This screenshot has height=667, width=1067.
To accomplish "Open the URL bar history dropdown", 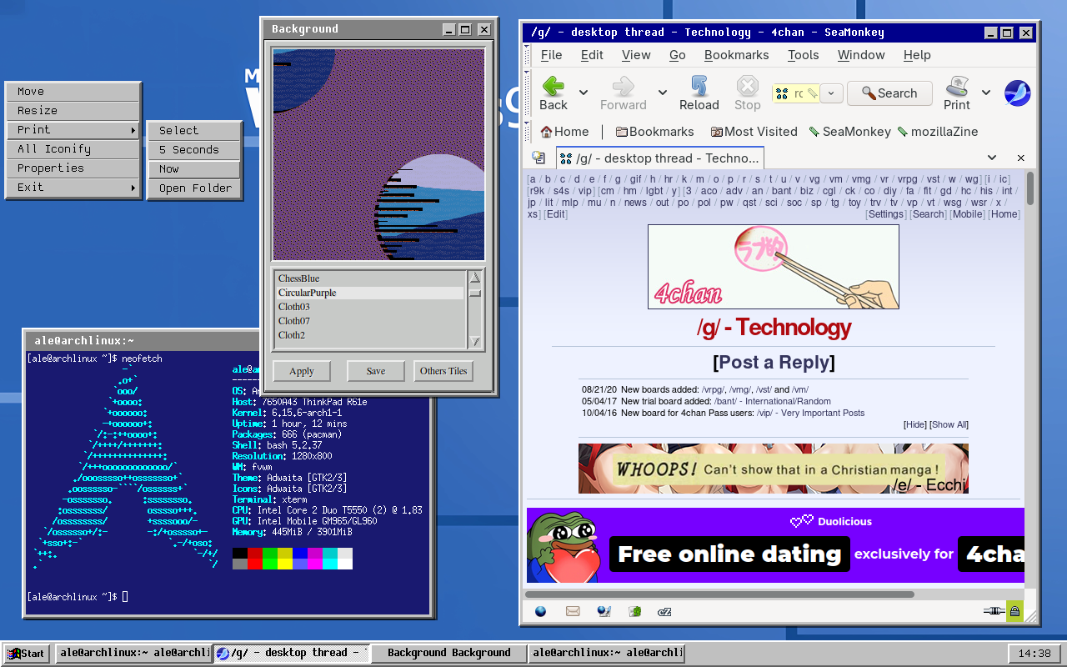I will pyautogui.click(x=831, y=93).
